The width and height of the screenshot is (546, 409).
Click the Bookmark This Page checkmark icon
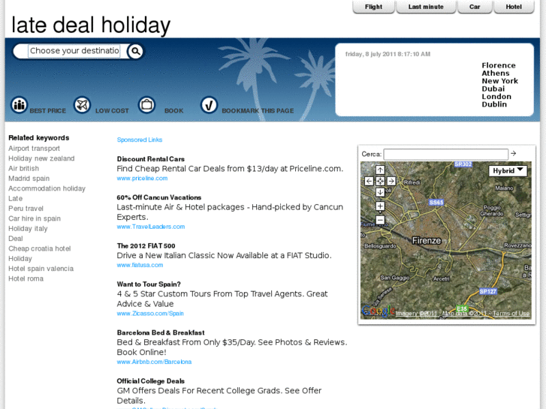[x=209, y=104]
